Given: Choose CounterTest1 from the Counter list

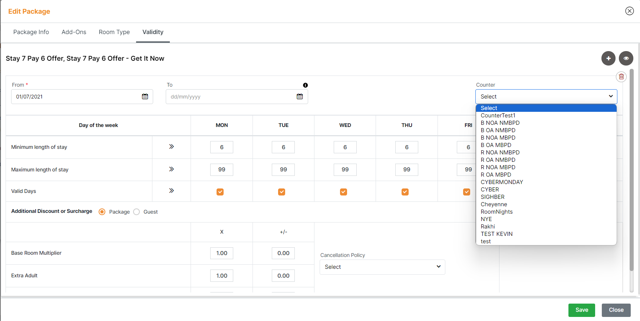Looking at the screenshot, I should coord(546,116).
